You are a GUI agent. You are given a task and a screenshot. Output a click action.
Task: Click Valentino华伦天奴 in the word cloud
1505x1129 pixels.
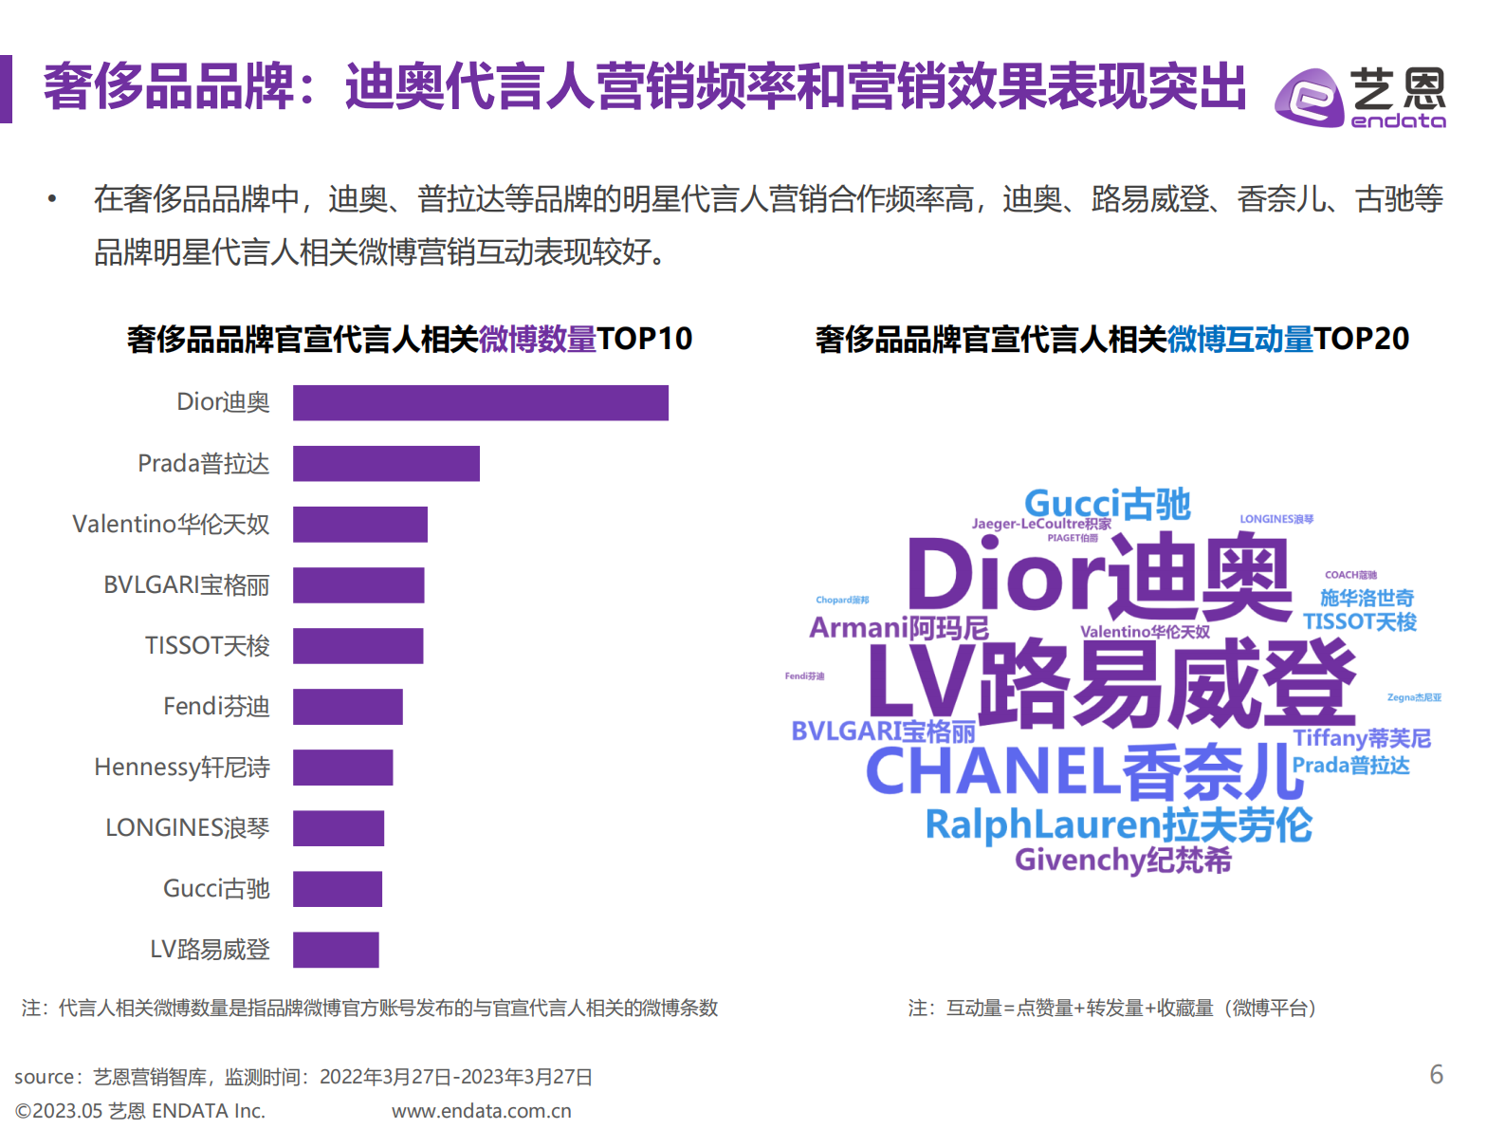click(1145, 632)
